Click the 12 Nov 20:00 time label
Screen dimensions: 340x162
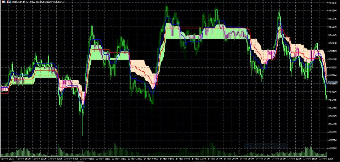click(x=40, y=158)
